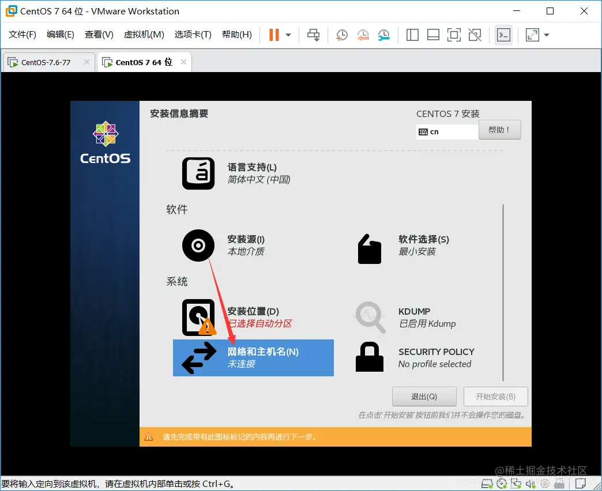Click the sound device status bar icon
The width and height of the screenshot is (602, 491).
pos(530,485)
